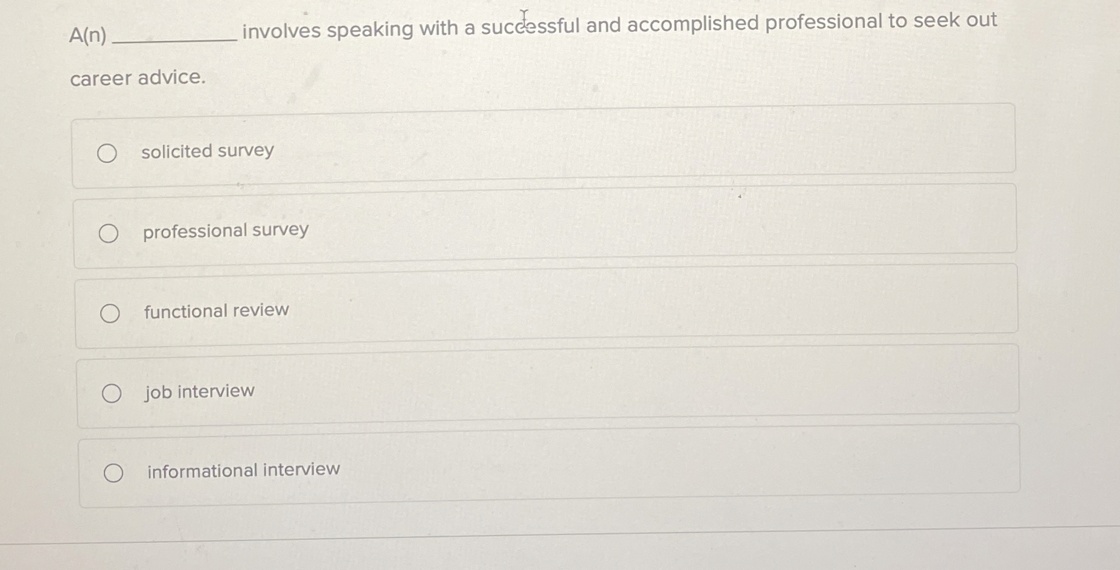Click the professional survey label text
This screenshot has width=1120, height=570.
tap(225, 231)
